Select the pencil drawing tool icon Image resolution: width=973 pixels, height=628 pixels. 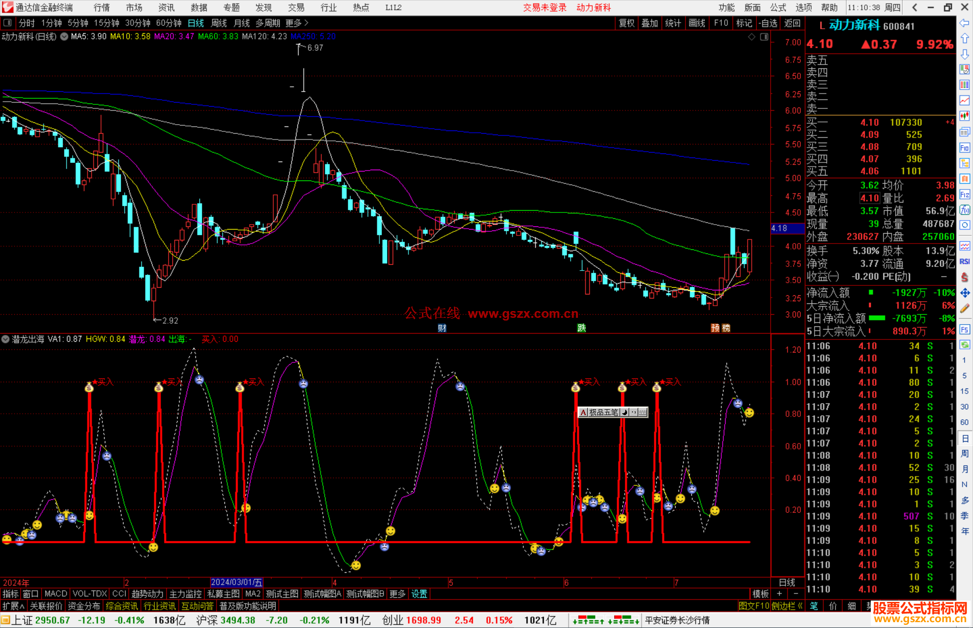tap(964, 308)
